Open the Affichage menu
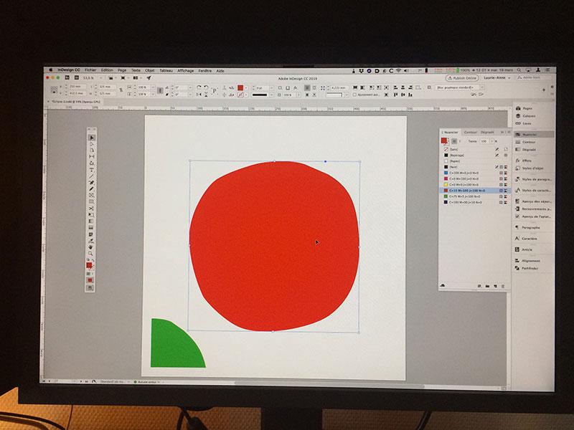This screenshot has height=430, width=574. tap(185, 70)
